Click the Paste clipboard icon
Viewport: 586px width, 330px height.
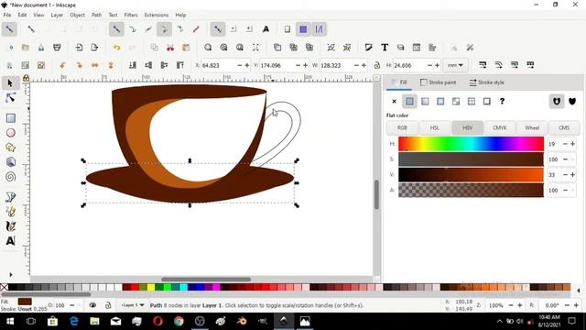[x=186, y=48]
